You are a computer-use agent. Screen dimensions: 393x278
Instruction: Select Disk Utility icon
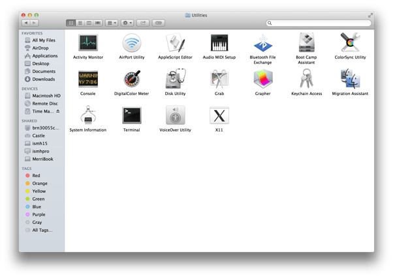click(175, 79)
